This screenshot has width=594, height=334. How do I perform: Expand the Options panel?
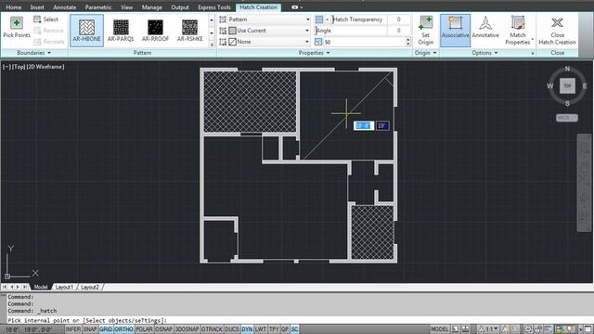484,53
